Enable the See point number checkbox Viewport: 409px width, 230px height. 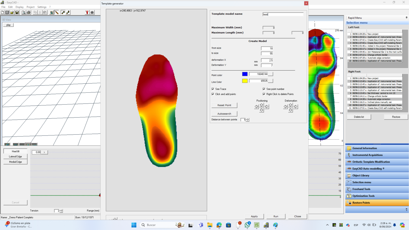coord(264,89)
